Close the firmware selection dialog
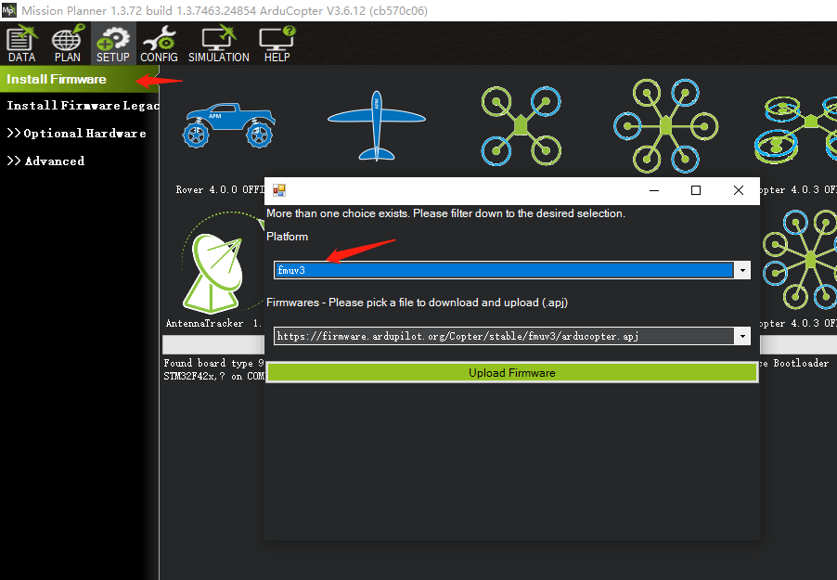The image size is (837, 580). [x=739, y=190]
